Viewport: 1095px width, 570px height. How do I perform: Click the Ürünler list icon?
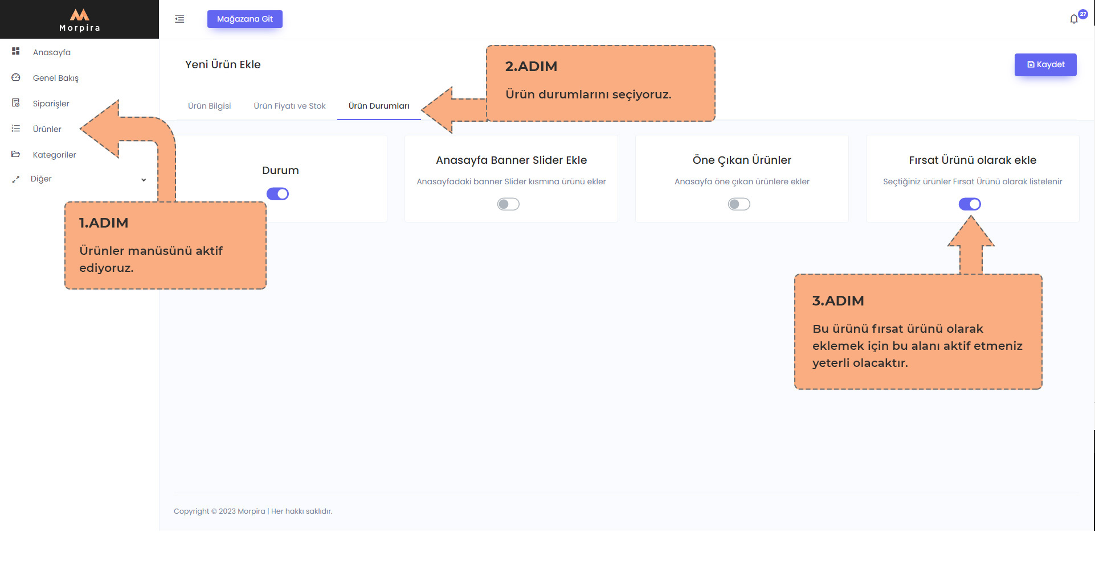(16, 129)
